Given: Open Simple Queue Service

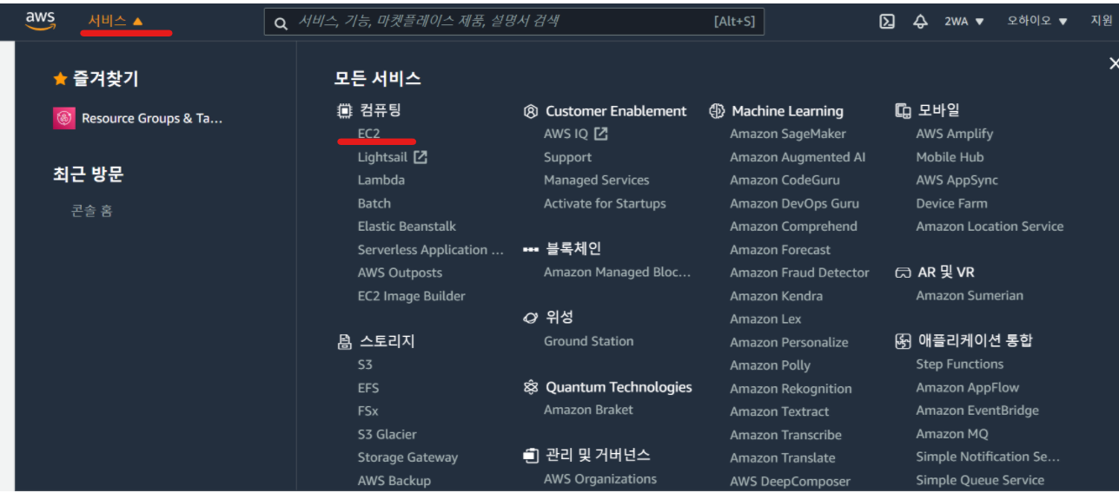Looking at the screenshot, I should click(980, 479).
